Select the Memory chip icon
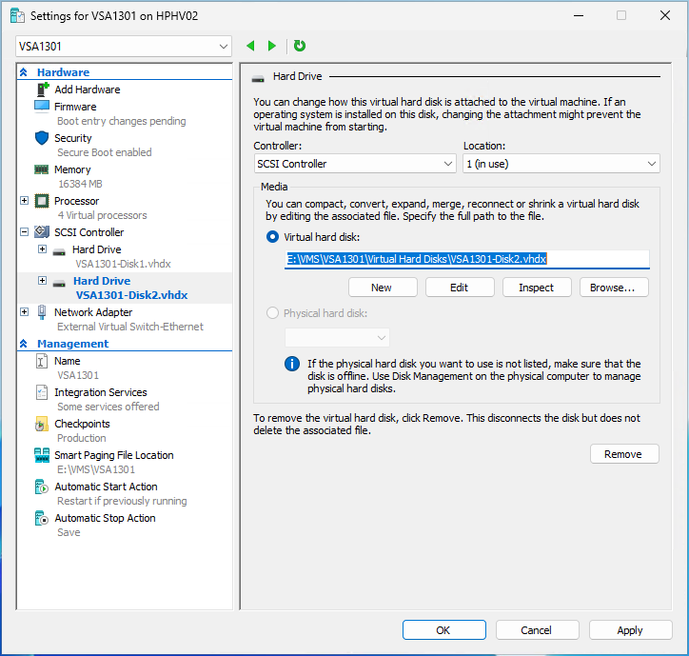 point(42,169)
